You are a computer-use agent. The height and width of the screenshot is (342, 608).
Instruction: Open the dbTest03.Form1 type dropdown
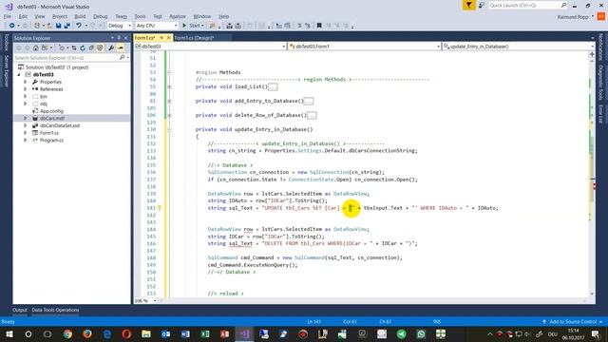click(x=365, y=47)
